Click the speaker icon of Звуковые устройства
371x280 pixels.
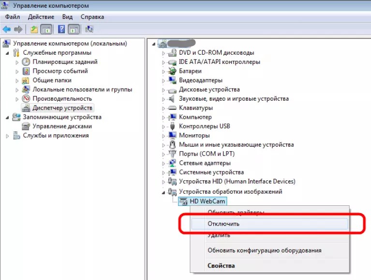point(172,98)
